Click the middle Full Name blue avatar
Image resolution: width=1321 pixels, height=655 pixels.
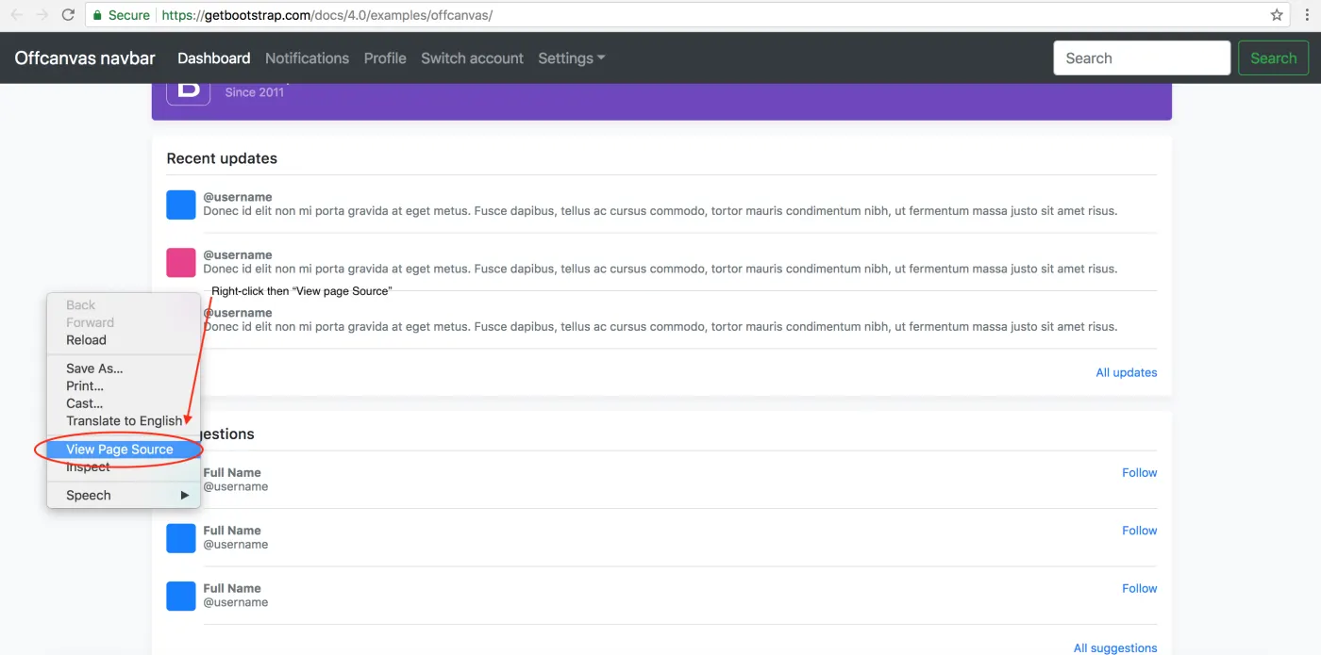(181, 538)
